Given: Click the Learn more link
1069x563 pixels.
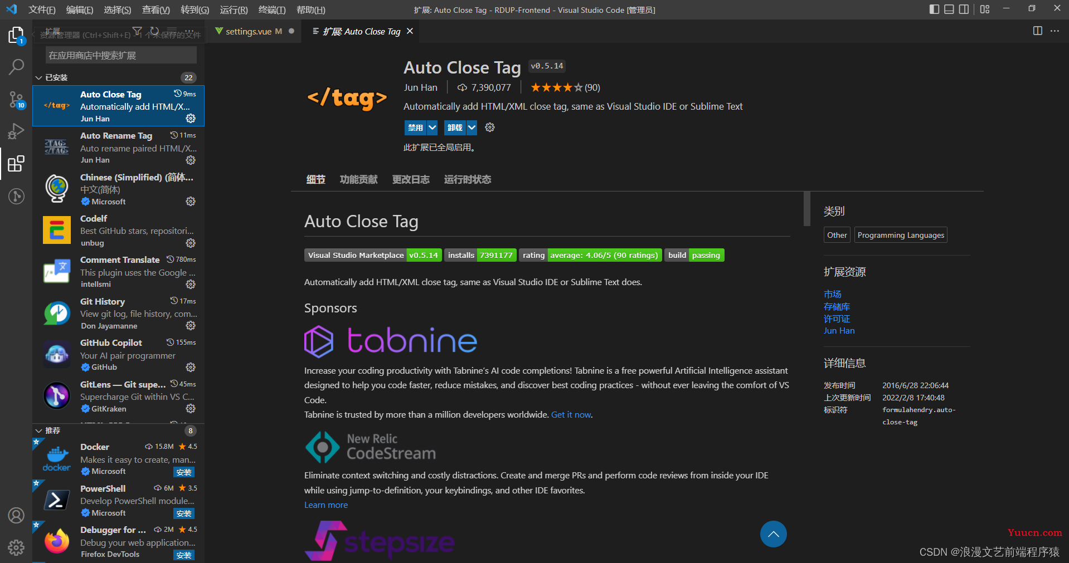Looking at the screenshot, I should coord(326,505).
